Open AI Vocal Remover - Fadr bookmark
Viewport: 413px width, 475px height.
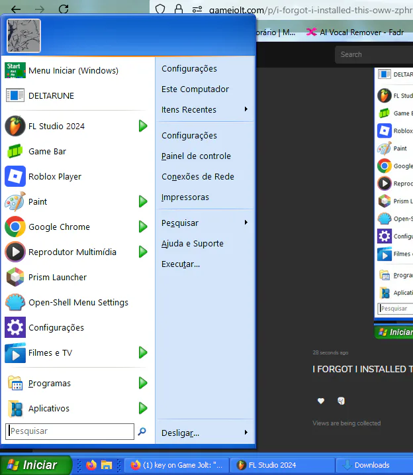[x=355, y=32]
